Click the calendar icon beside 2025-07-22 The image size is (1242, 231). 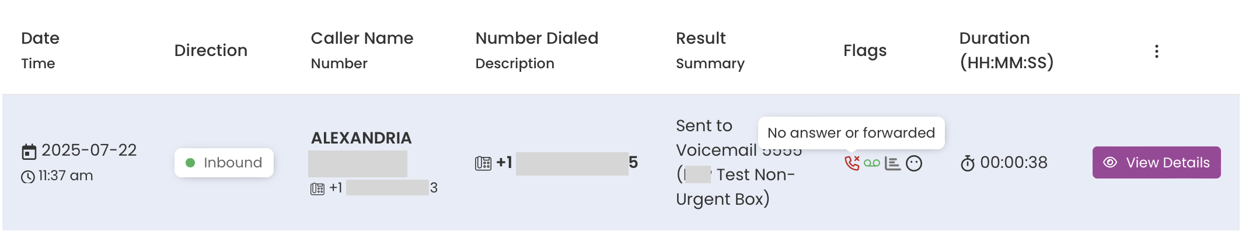(x=29, y=152)
